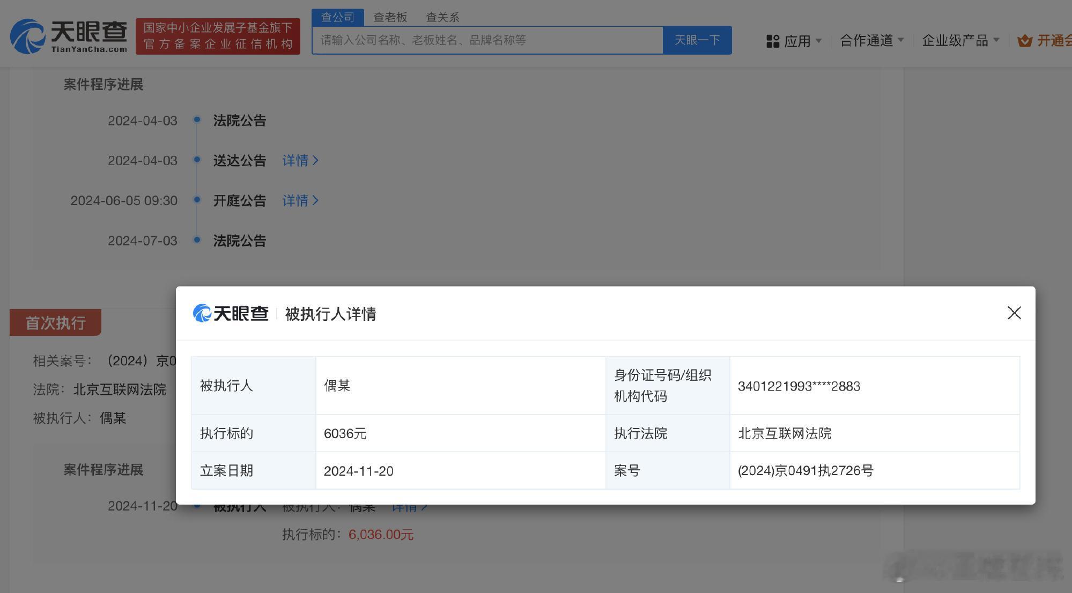Click the 天眼一下 search button
This screenshot has height=593, width=1072.
pyautogui.click(x=697, y=40)
